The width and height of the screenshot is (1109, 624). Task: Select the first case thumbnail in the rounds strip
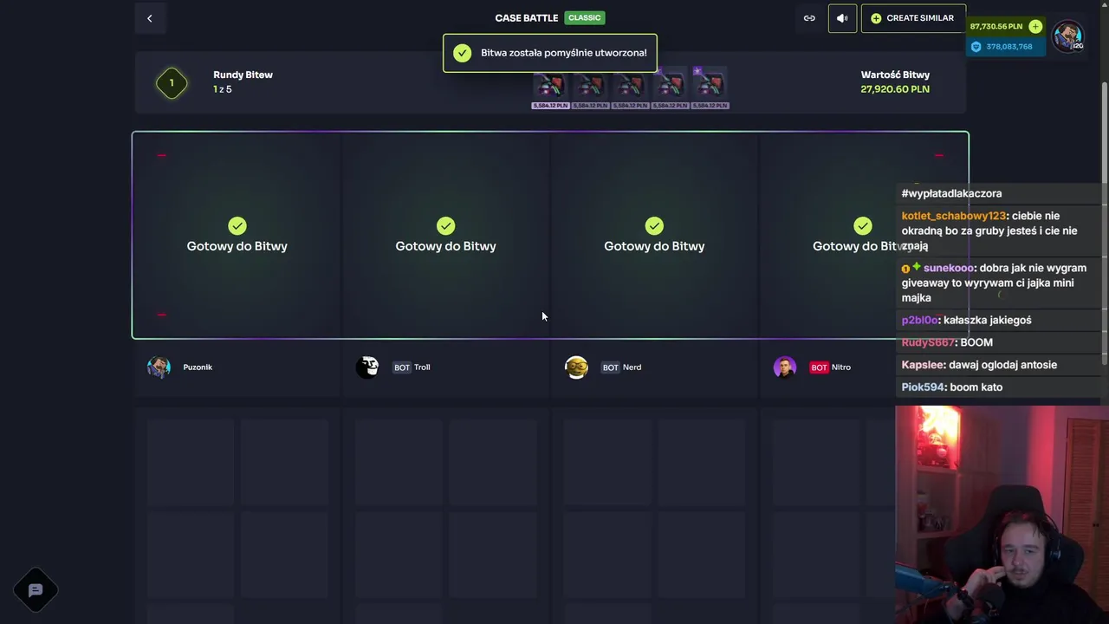(550, 88)
